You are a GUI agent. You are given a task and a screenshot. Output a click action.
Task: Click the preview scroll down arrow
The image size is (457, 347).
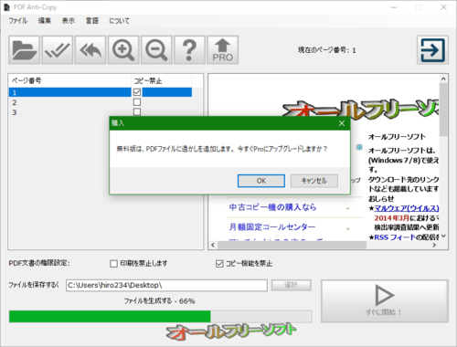(x=443, y=236)
